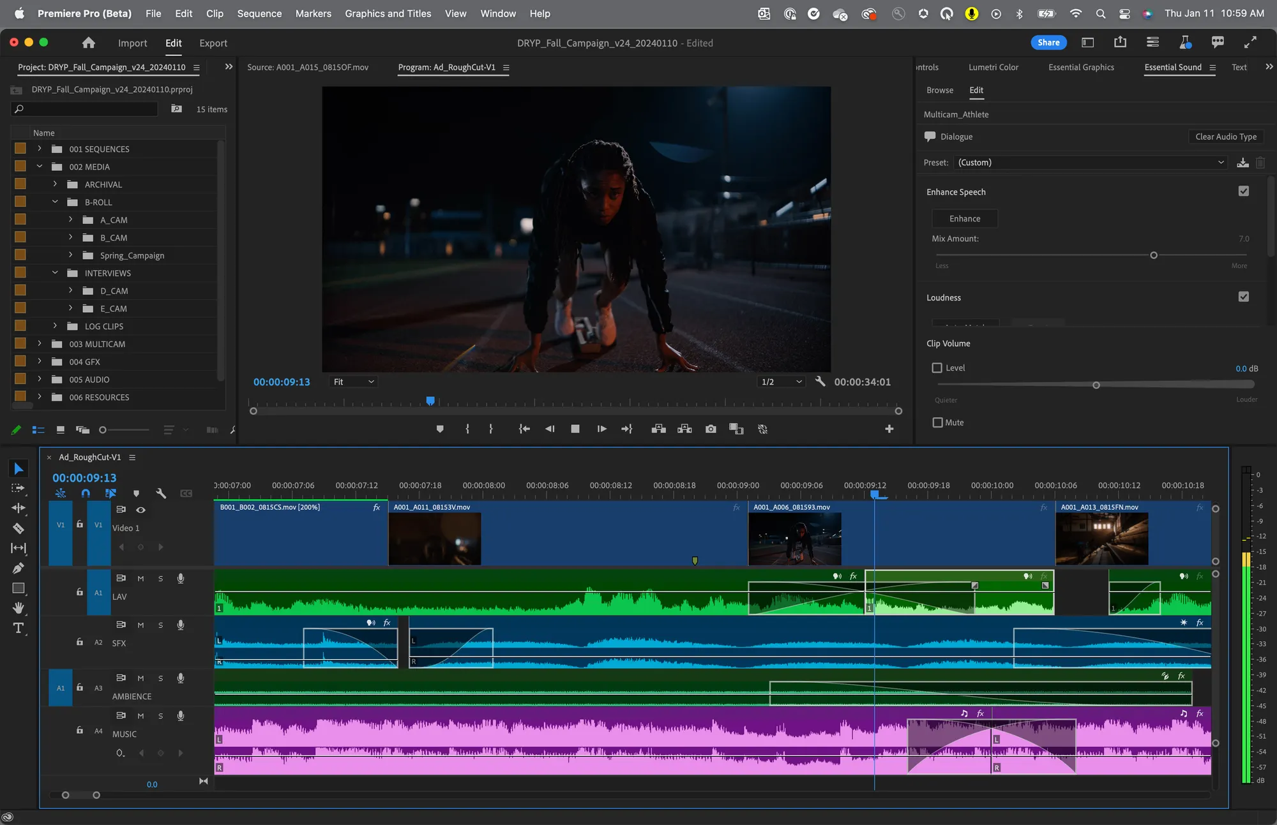Screen dimensions: 1277x825
Task: Drag the Mix Amount slider value
Action: coord(1153,255)
